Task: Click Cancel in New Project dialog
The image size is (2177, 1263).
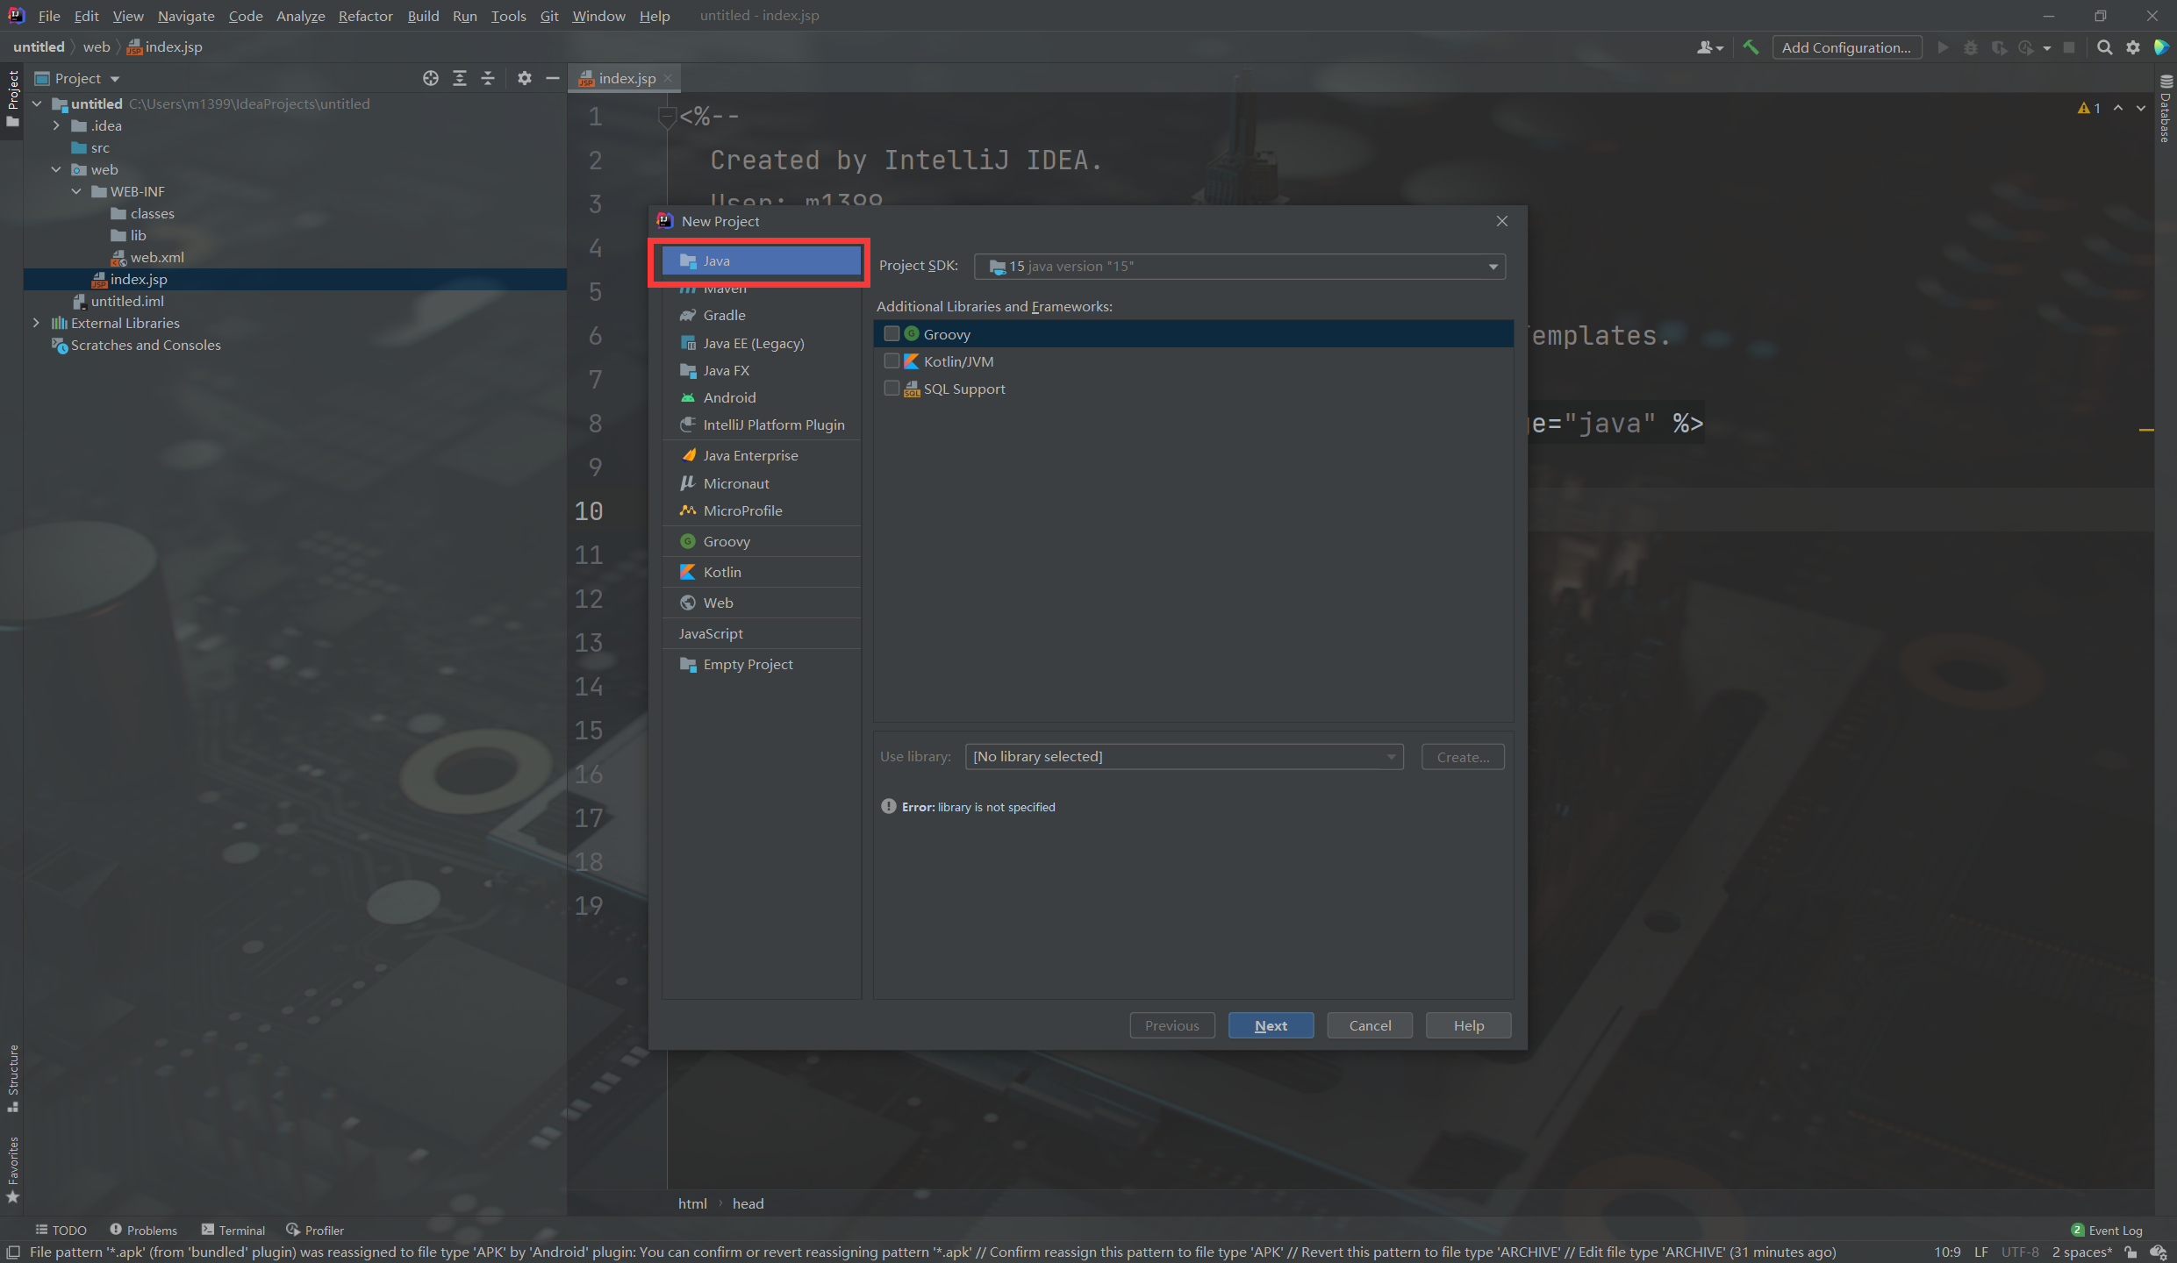Action: pos(1370,1025)
